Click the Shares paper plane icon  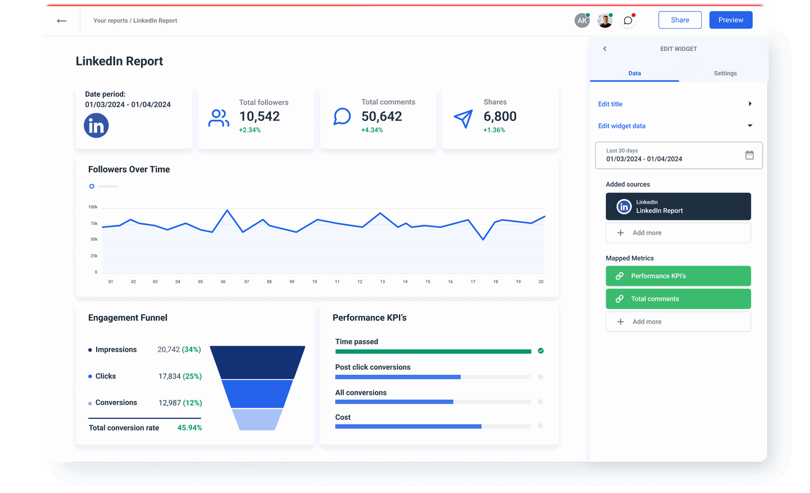tap(463, 118)
